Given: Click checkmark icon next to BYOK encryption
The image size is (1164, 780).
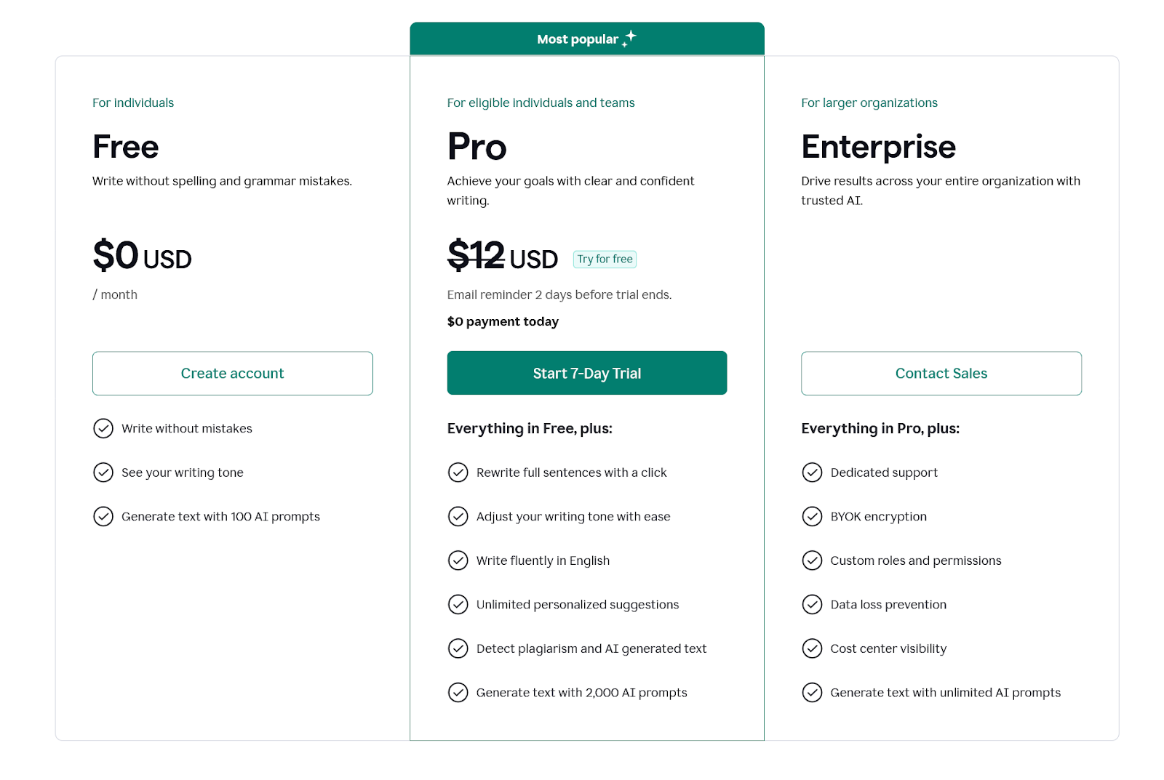Looking at the screenshot, I should (x=812, y=516).
